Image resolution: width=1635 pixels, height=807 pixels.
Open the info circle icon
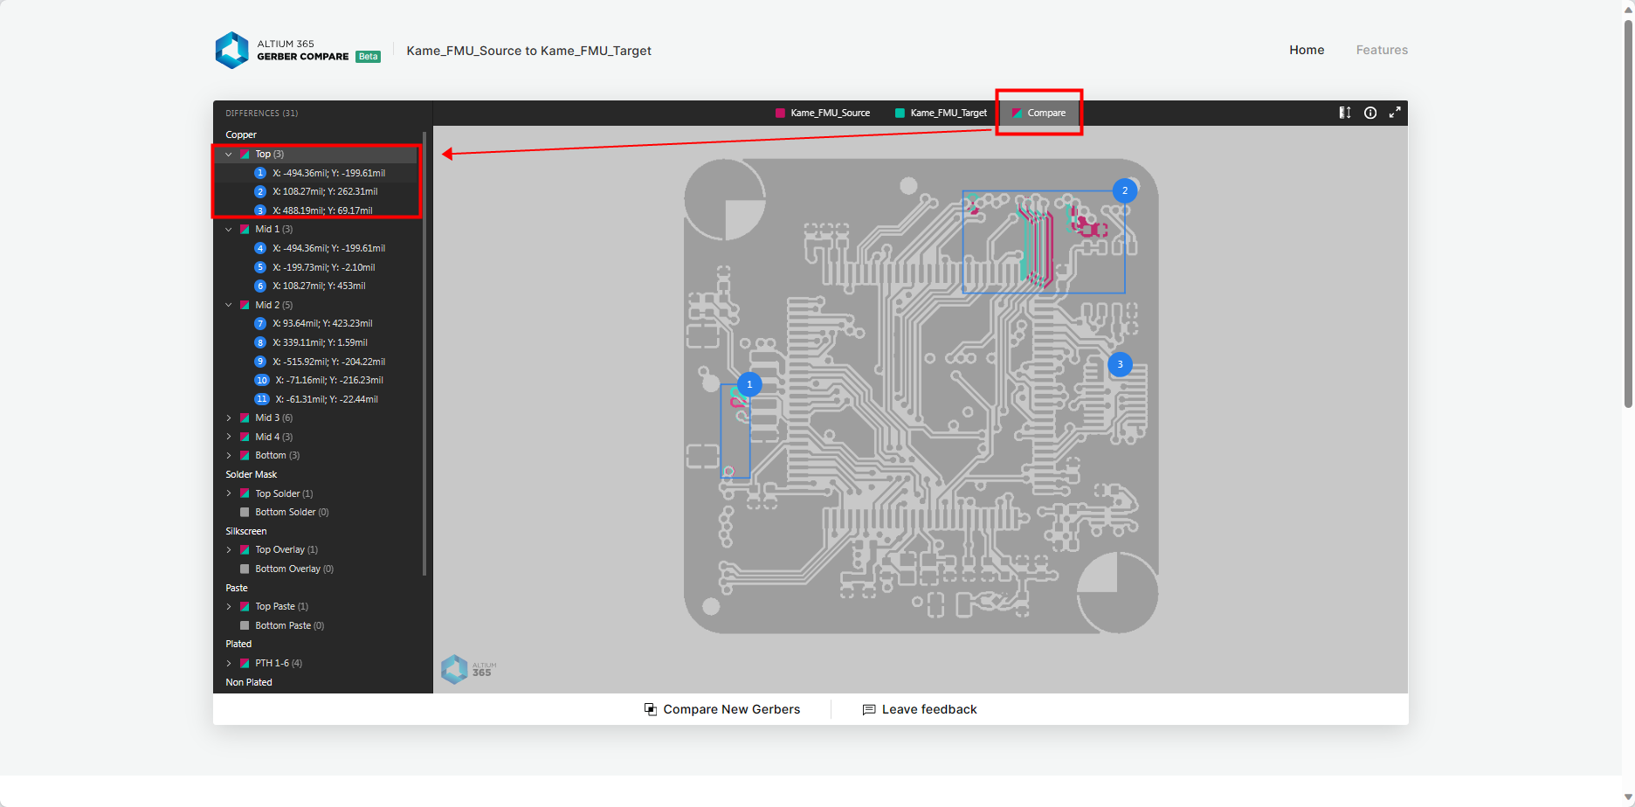[1370, 113]
